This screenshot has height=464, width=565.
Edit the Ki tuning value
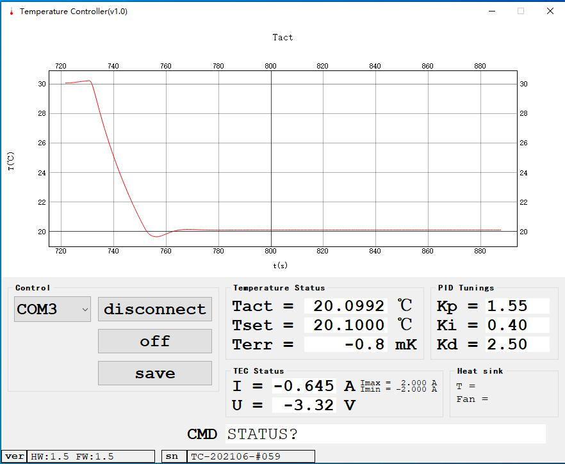516,325
